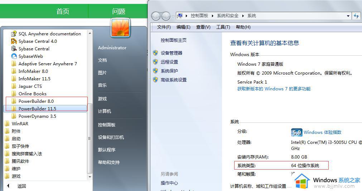Click shield icon beside 设备管理器

[155, 53]
